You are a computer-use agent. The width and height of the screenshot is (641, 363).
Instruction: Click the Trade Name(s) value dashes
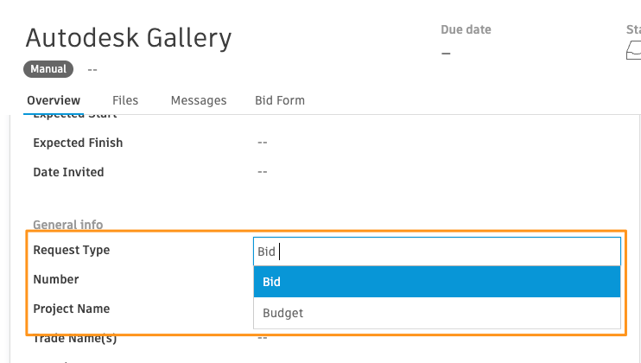[x=263, y=338]
